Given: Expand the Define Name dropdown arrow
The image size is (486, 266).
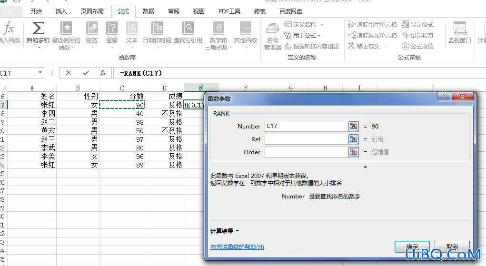Looking at the screenshot, I should point(322,24).
